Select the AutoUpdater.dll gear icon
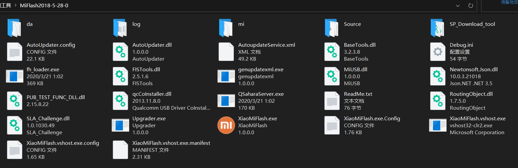This screenshot has height=168, width=518. click(x=120, y=52)
